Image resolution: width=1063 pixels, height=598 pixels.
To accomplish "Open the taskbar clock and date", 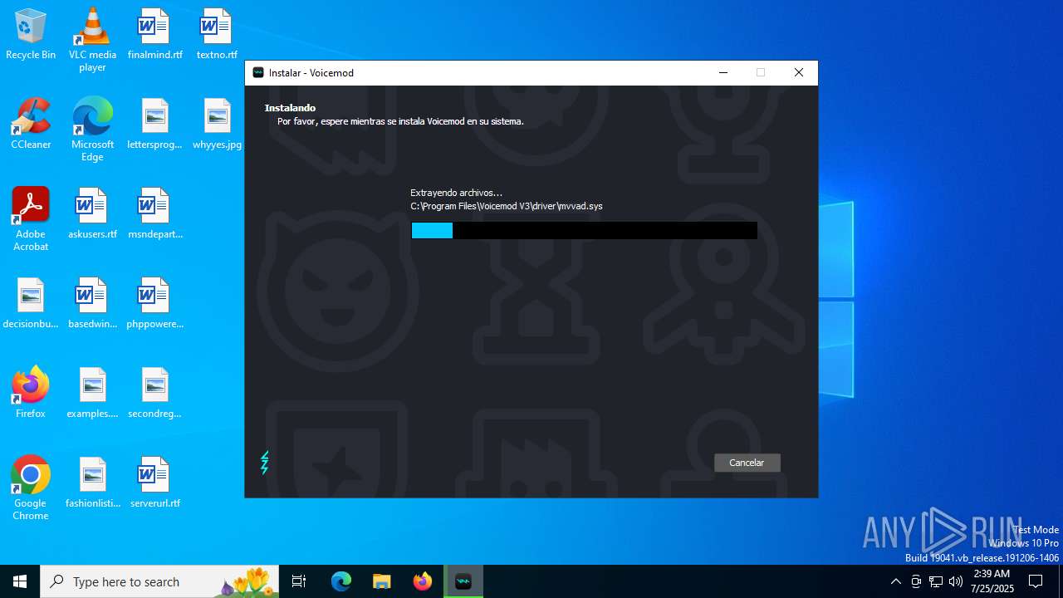I will click(992, 581).
